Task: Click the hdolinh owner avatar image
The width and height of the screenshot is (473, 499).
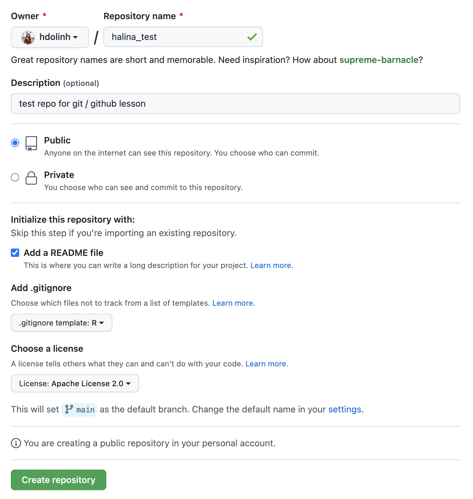Action: tap(28, 37)
